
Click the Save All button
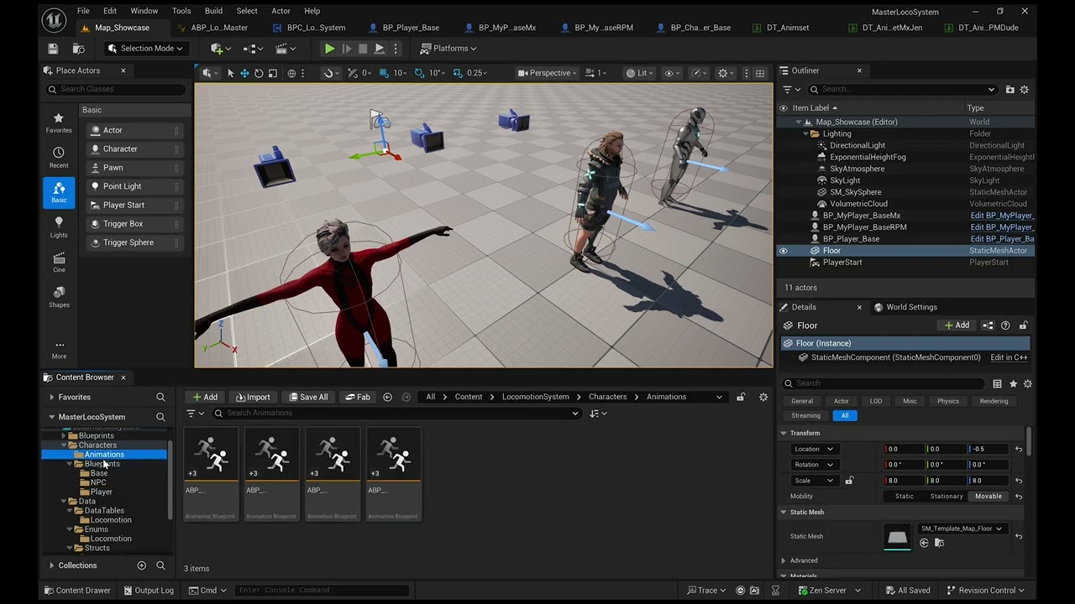[307, 397]
